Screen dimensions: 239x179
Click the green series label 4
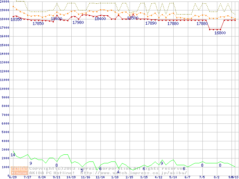(x=118, y=172)
